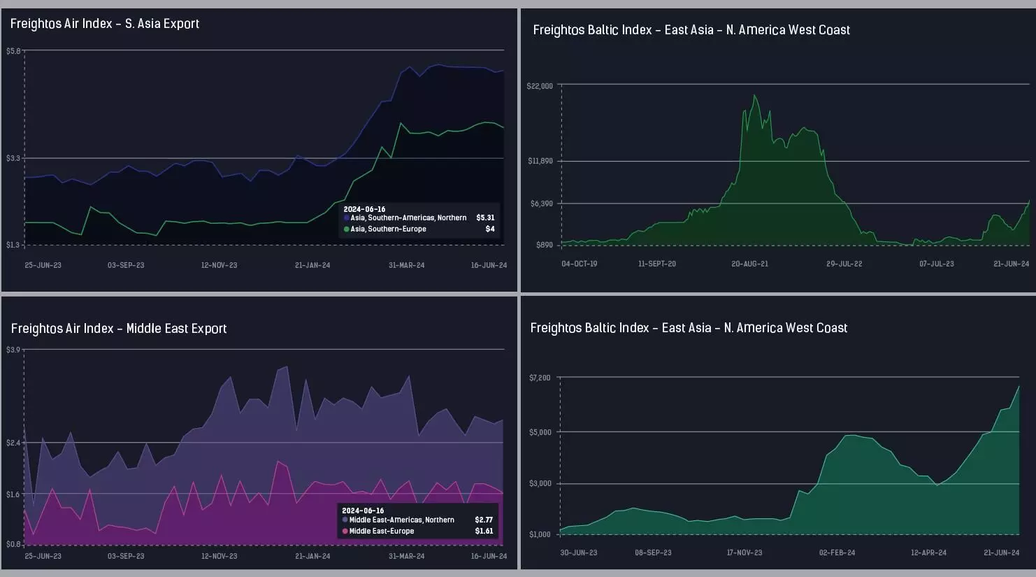Click the $22,000 y-axis label
The image size is (1036, 577).
pyautogui.click(x=540, y=86)
